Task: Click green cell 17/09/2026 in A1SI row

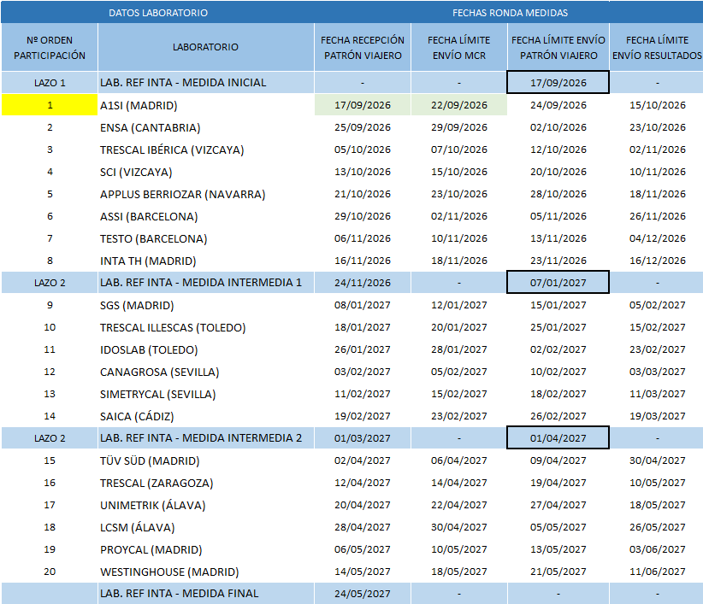Action: [363, 105]
